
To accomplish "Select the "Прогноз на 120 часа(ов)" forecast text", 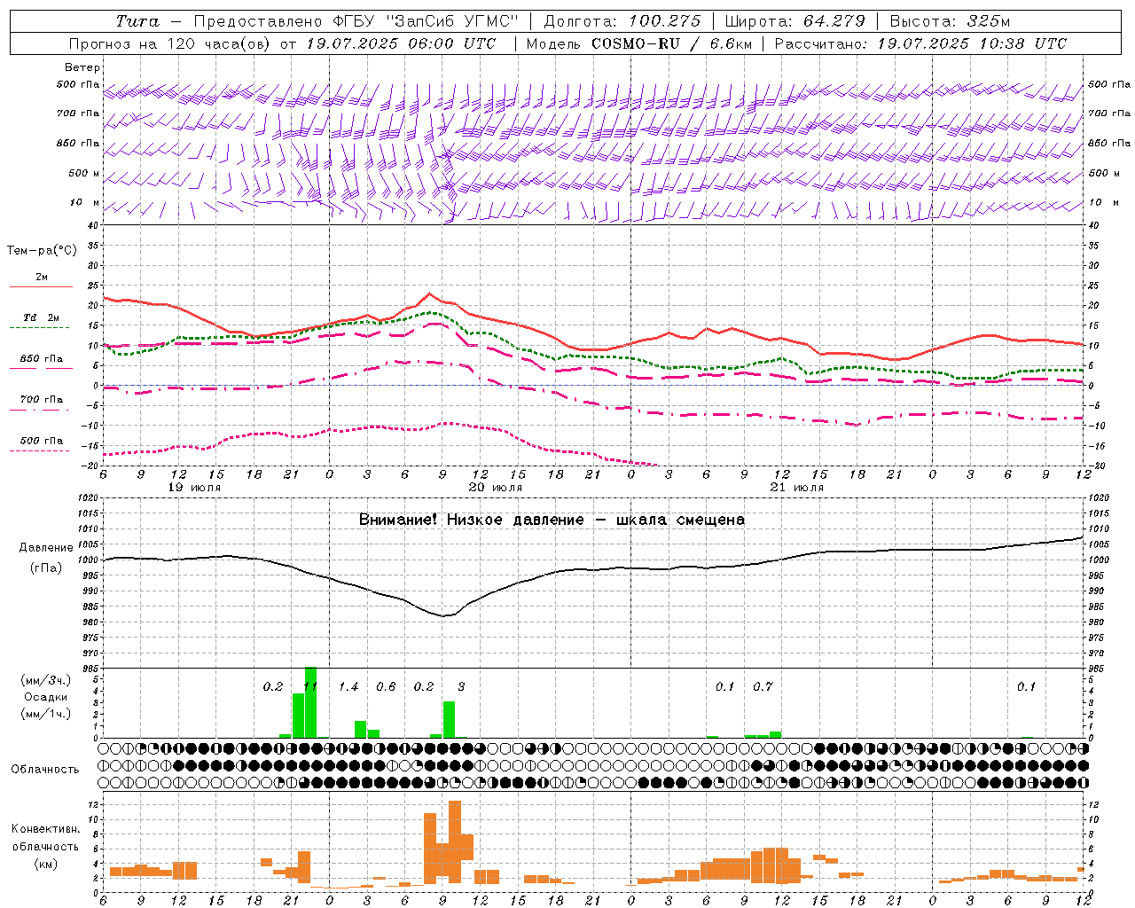I will (x=171, y=43).
